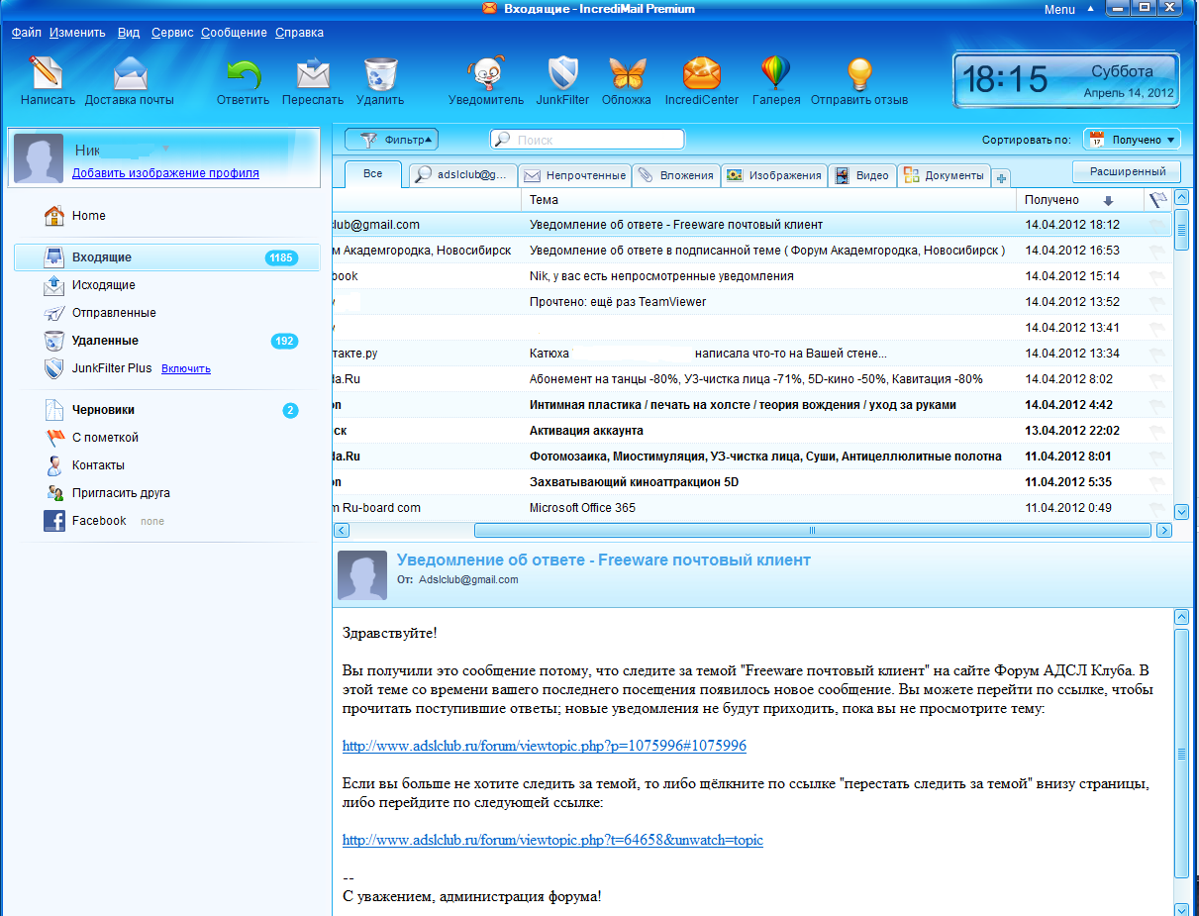Image resolution: width=1199 pixels, height=916 pixels.
Task: Switch to the Видео tab
Action: 862,175
